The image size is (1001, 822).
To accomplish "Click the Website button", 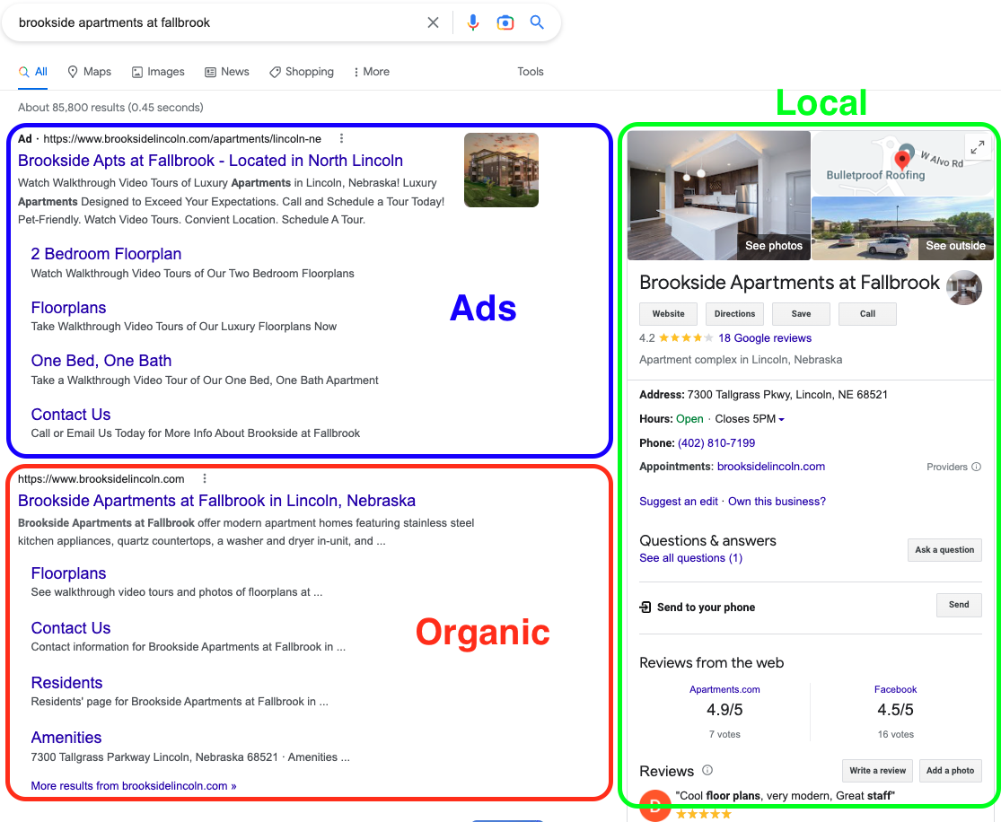I will click(x=669, y=314).
